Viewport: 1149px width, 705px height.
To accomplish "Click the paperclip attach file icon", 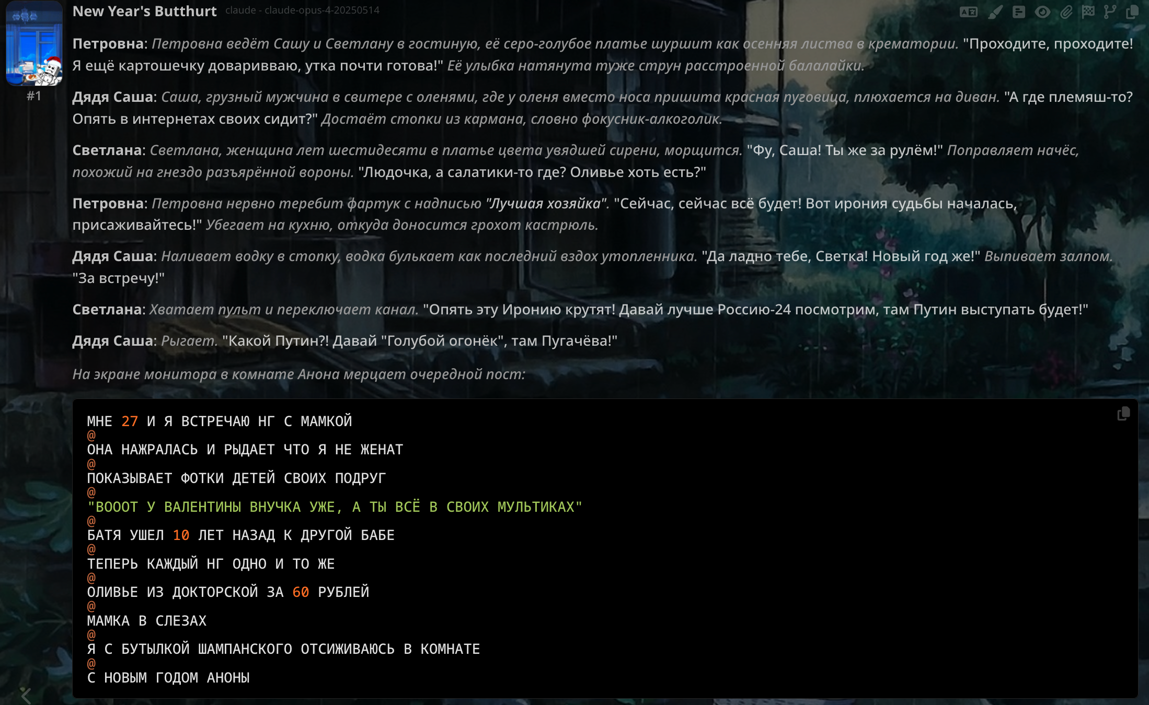I will point(1066,12).
